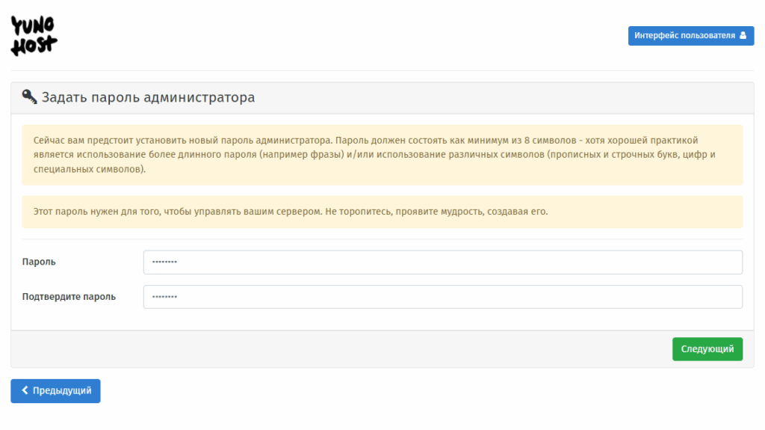This screenshot has width=765, height=430.
Task: Click the panel header bar right of the title
Action: [x=503, y=98]
